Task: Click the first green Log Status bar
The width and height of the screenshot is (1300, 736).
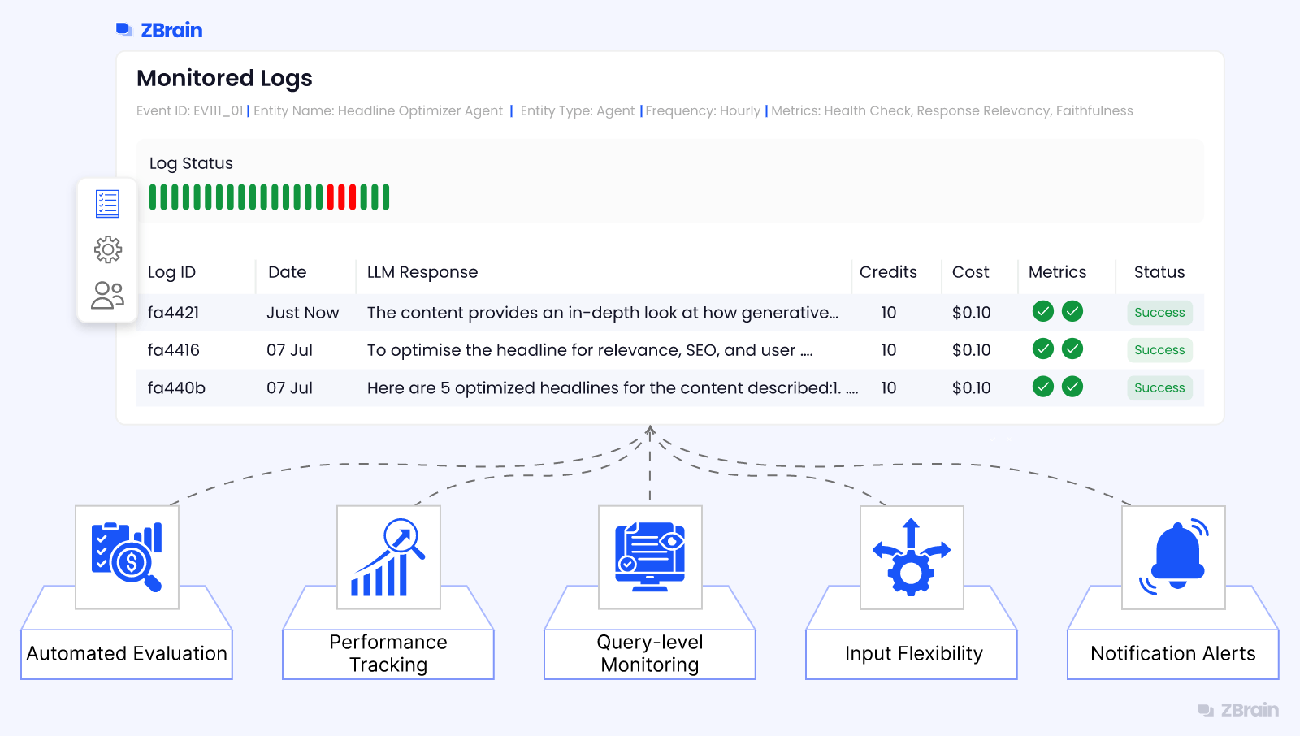Action: click(153, 197)
